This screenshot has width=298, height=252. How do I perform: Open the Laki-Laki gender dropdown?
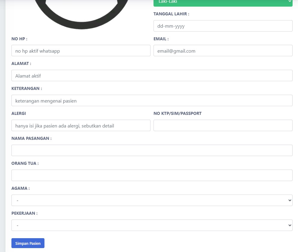tap(223, 2)
